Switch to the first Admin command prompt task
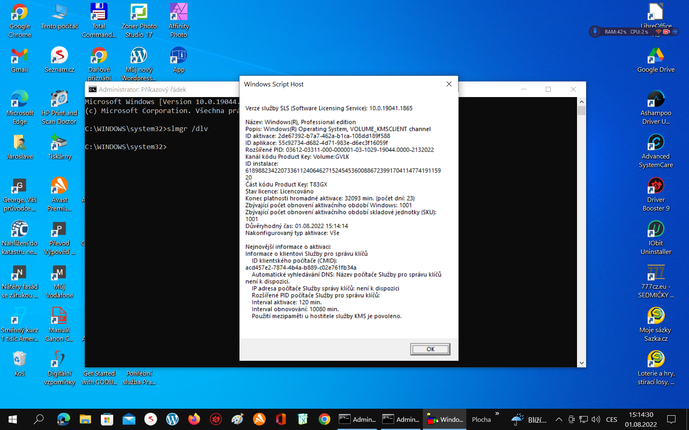The width and height of the screenshot is (689, 430). point(357,419)
